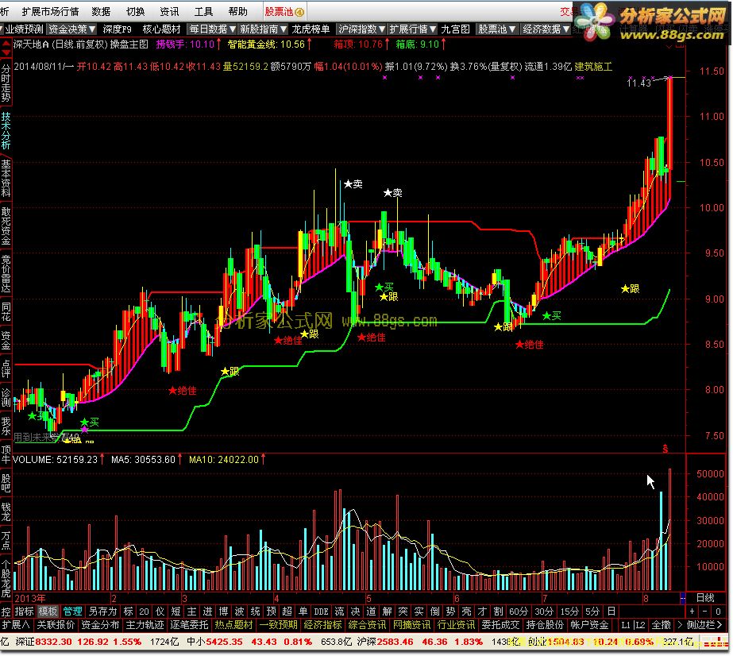Open 每日数据 dropdown

point(212,29)
